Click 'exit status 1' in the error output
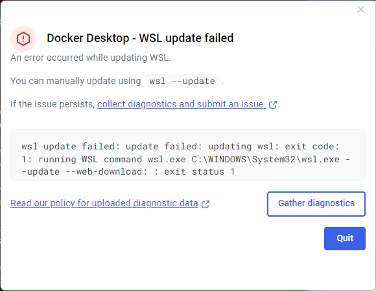The image size is (376, 291). point(199,171)
